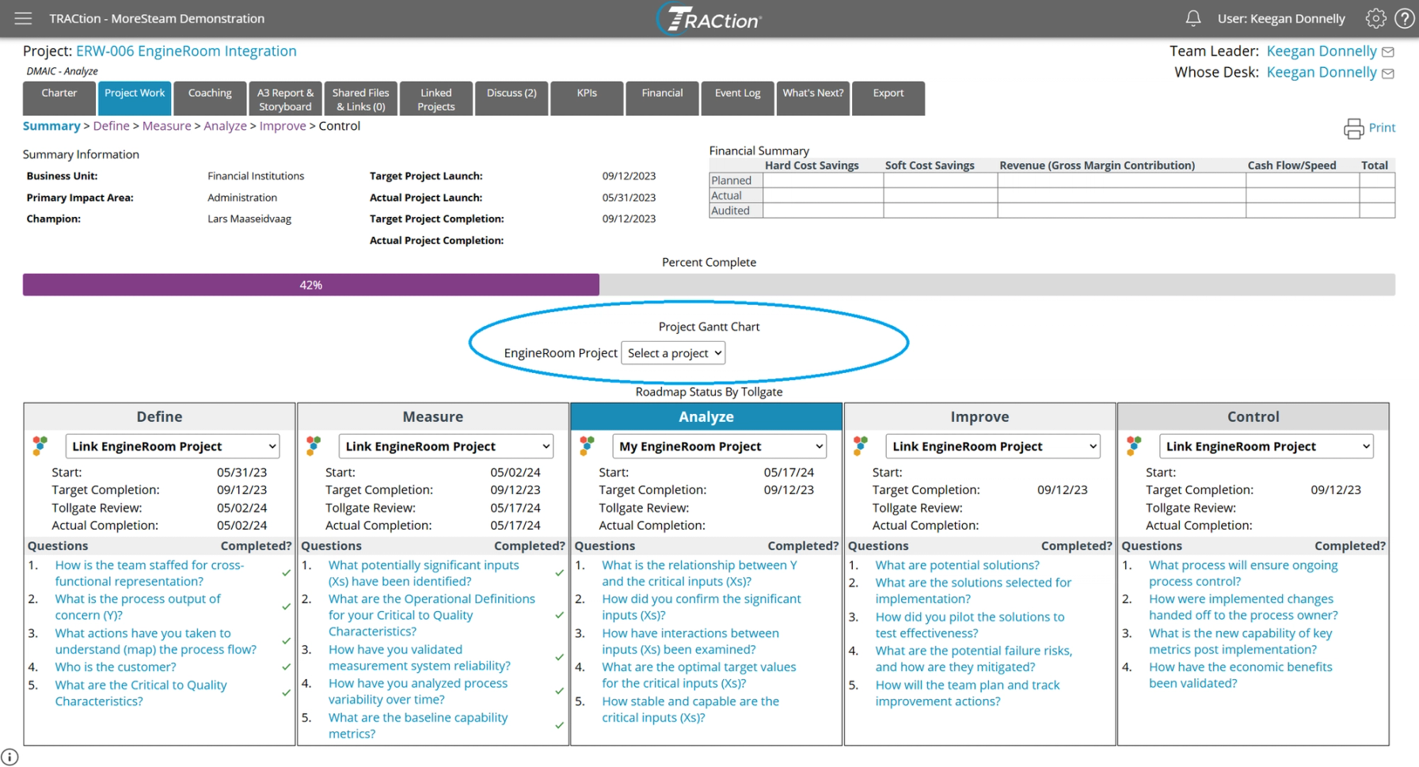Go to Define in the breadcrumb

pyautogui.click(x=111, y=126)
